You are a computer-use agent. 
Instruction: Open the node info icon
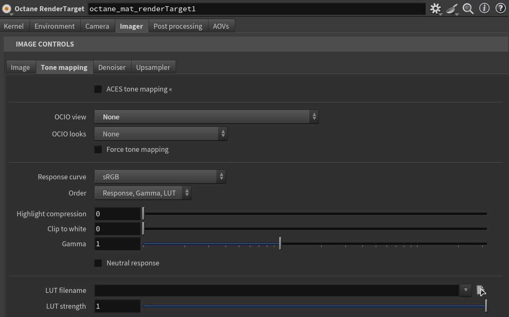[x=484, y=9]
